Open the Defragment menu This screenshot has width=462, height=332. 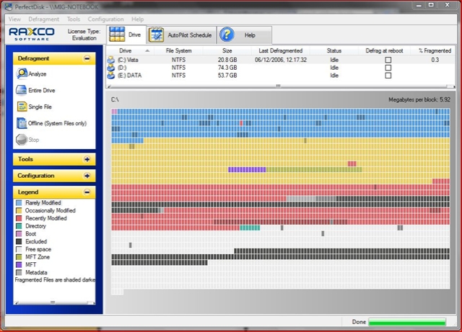43,19
